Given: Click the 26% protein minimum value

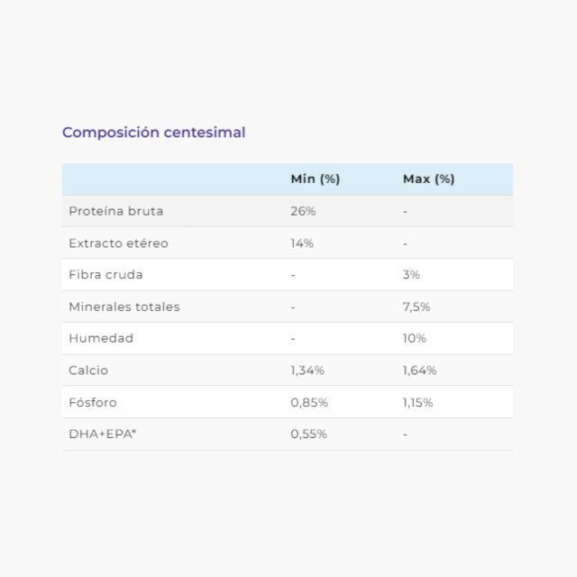Looking at the screenshot, I should click(303, 211).
